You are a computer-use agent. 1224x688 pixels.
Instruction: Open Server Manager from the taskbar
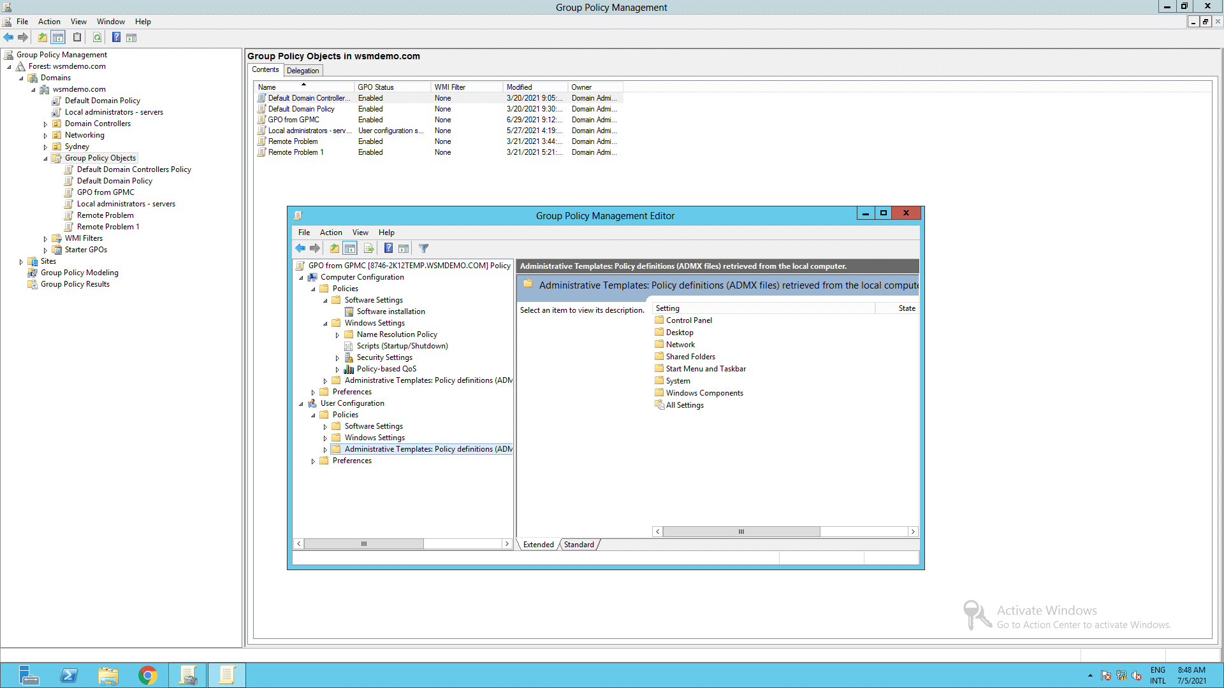point(28,675)
